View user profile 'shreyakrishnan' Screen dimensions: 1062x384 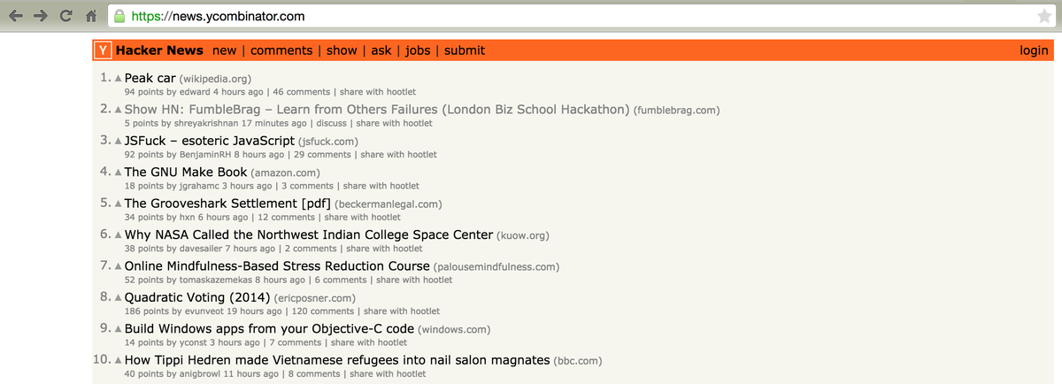pos(206,123)
